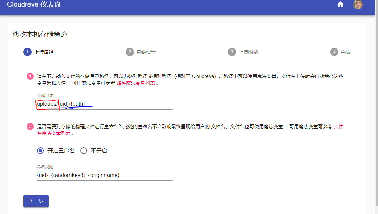Click the pink number 1 badge

30,77
